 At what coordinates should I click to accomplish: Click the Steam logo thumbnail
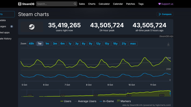click(x=32, y=27)
